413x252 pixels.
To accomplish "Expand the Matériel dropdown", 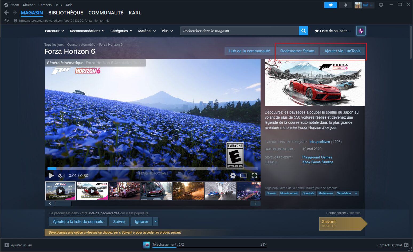I will click(x=147, y=31).
